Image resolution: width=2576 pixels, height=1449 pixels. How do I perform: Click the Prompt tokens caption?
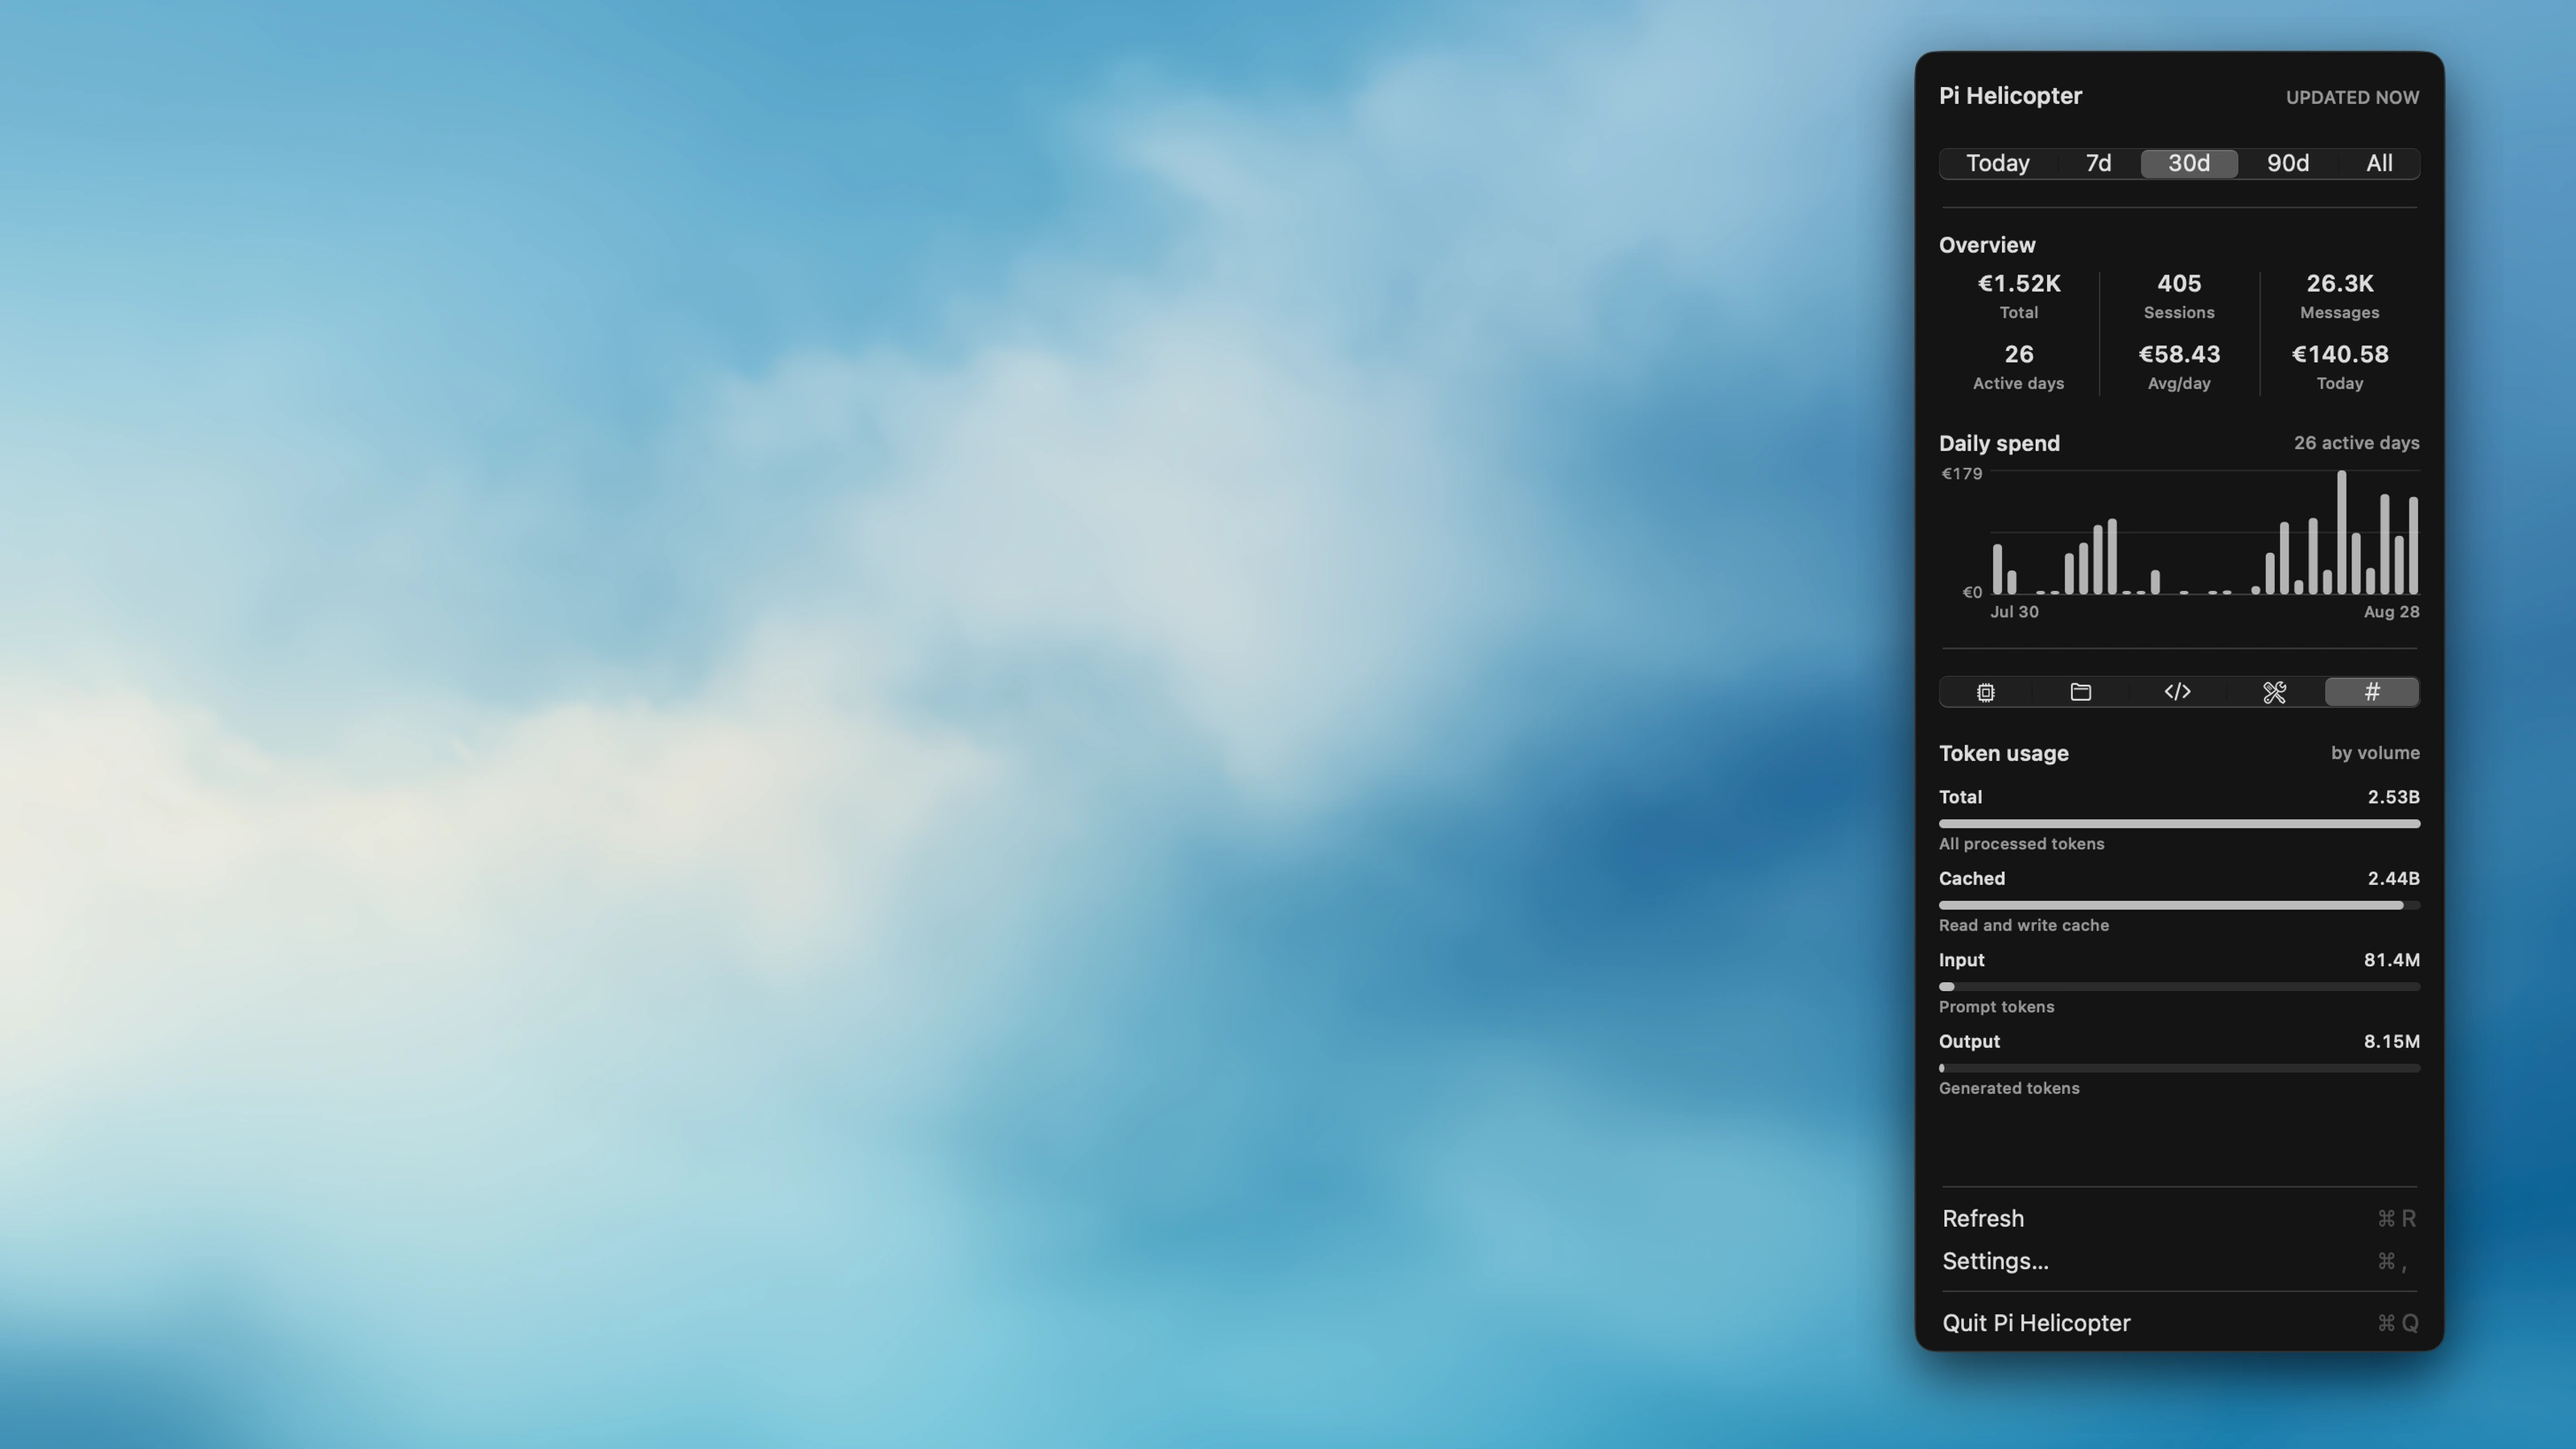(1996, 1007)
